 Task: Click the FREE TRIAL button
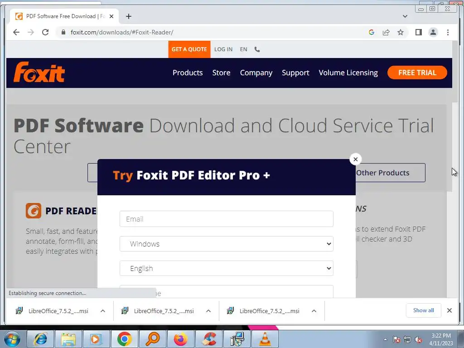coord(417,72)
